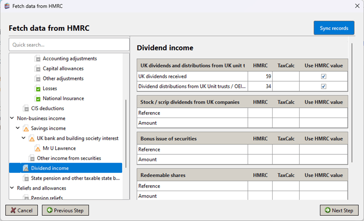Close the Fetch data from HMRC dialog
Screen dimensions: 364x221
pos(357,6)
